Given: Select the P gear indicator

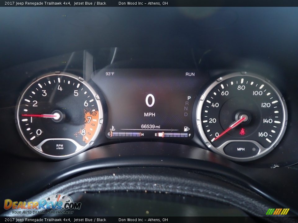Looking at the screenshot, I should [x=189, y=98].
